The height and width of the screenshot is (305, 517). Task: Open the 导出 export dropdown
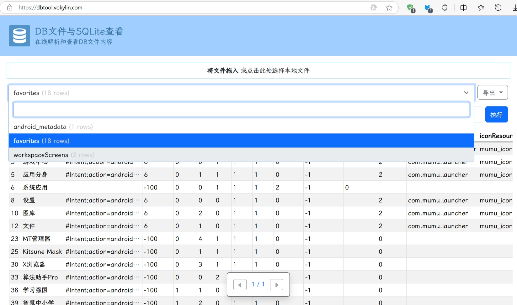click(492, 92)
